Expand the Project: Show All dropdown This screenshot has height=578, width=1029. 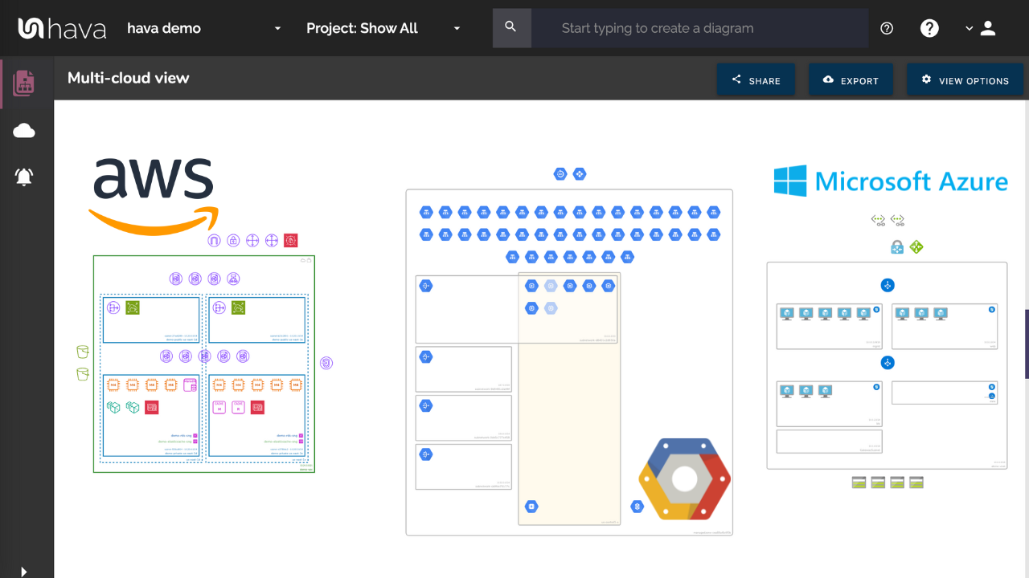[457, 28]
